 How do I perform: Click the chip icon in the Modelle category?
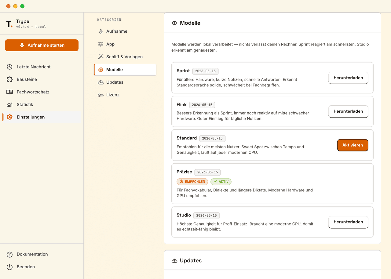[101, 70]
